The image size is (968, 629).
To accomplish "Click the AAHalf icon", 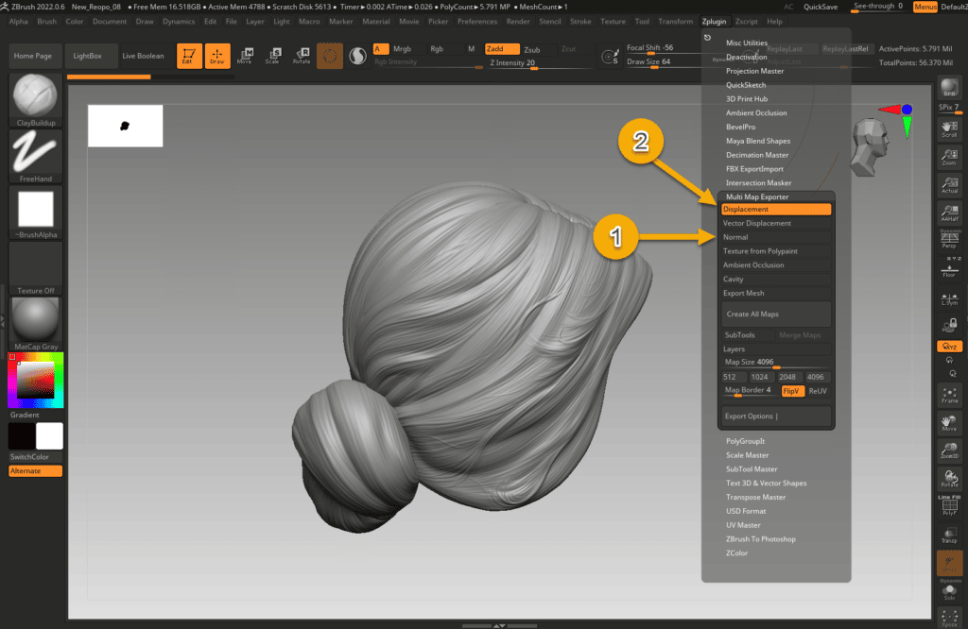I will coord(949,212).
